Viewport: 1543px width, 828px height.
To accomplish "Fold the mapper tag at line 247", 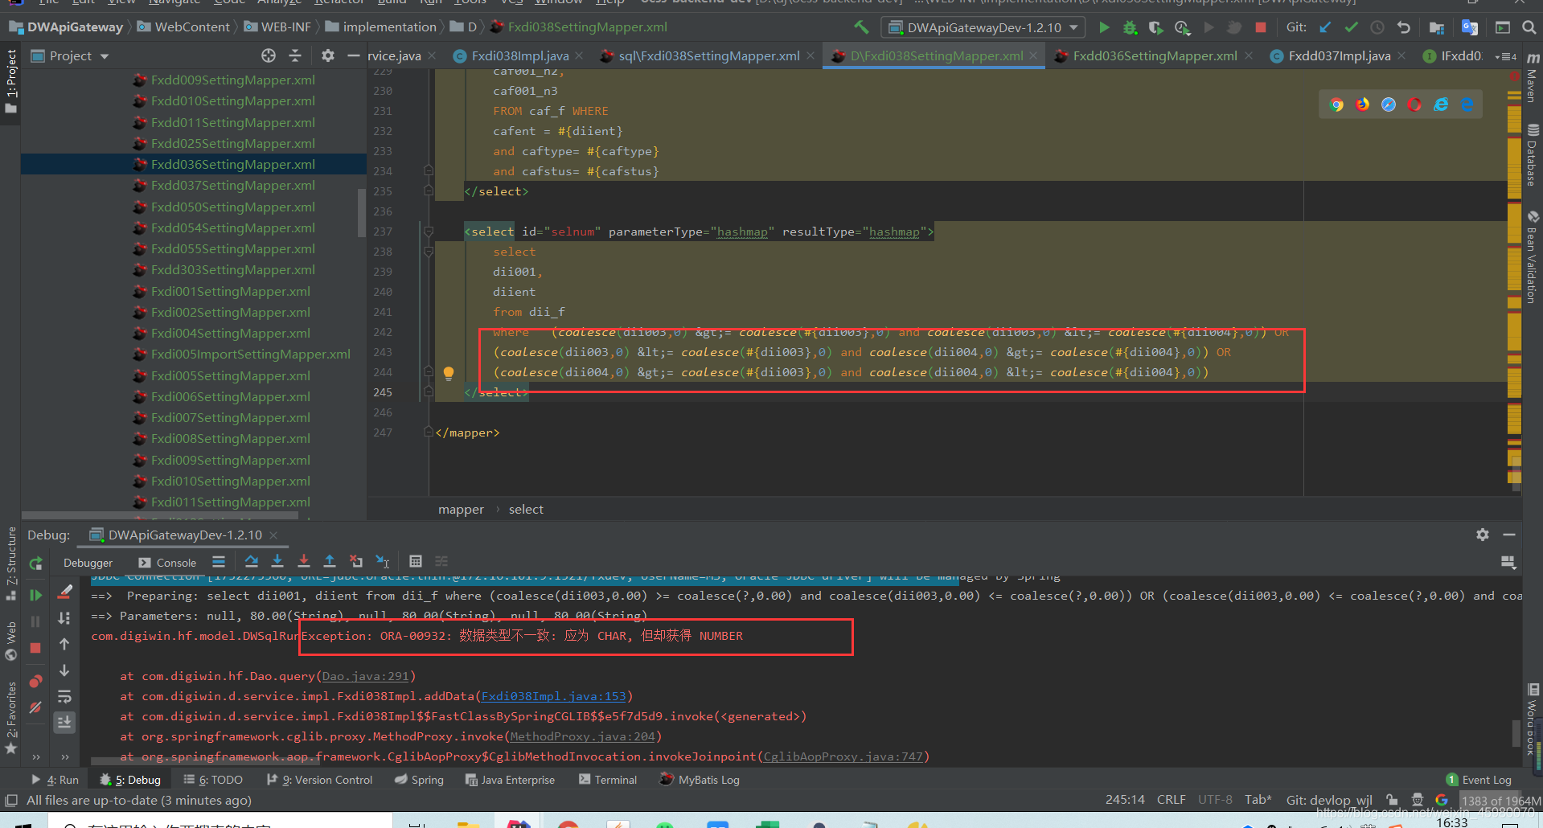I will point(429,432).
